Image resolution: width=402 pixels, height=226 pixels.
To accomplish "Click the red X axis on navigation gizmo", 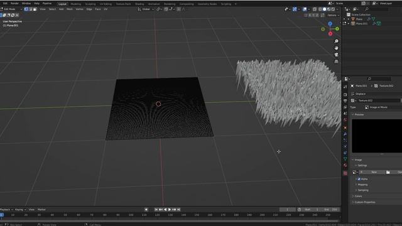I will point(330,33).
